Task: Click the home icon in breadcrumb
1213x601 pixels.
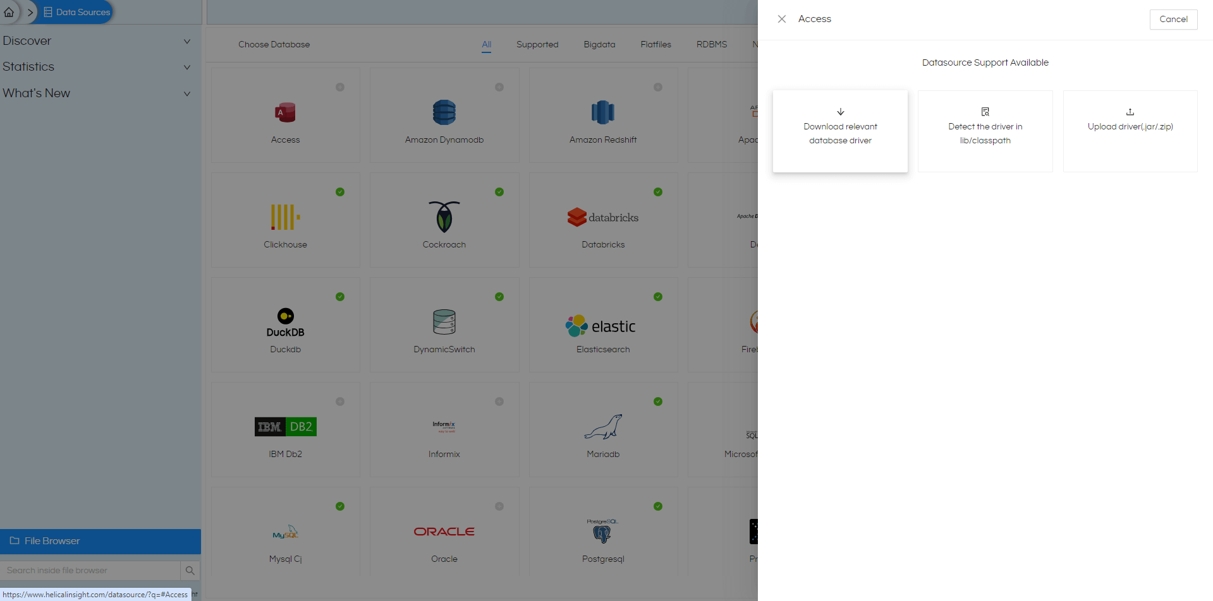Action: (x=9, y=12)
